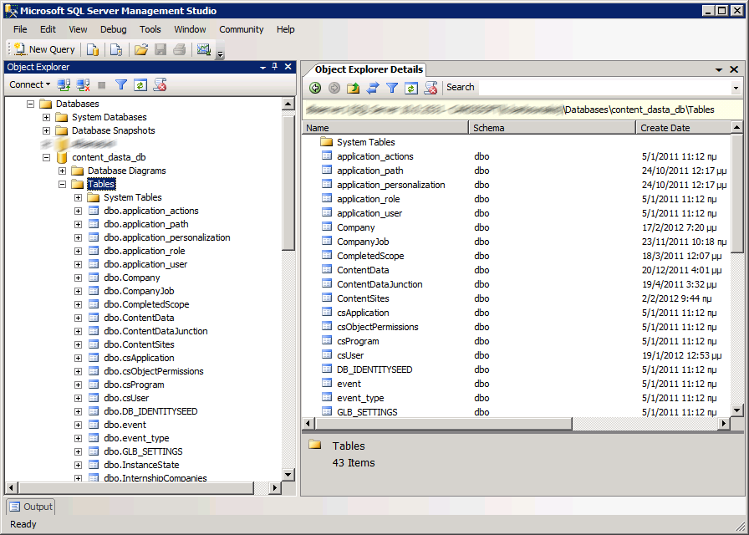Select the DB_IDENTITYSEED row in Details list
749x535 pixels.
[x=374, y=369]
